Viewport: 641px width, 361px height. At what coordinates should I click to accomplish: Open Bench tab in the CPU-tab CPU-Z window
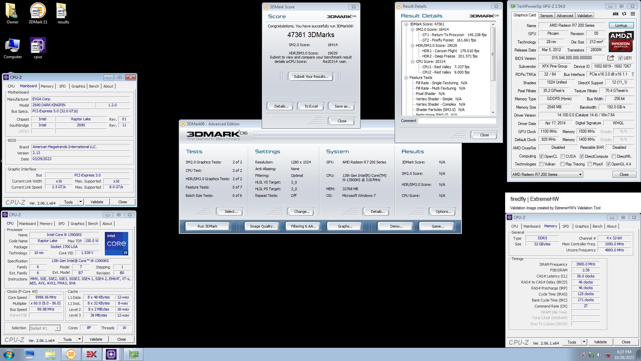point(93,224)
